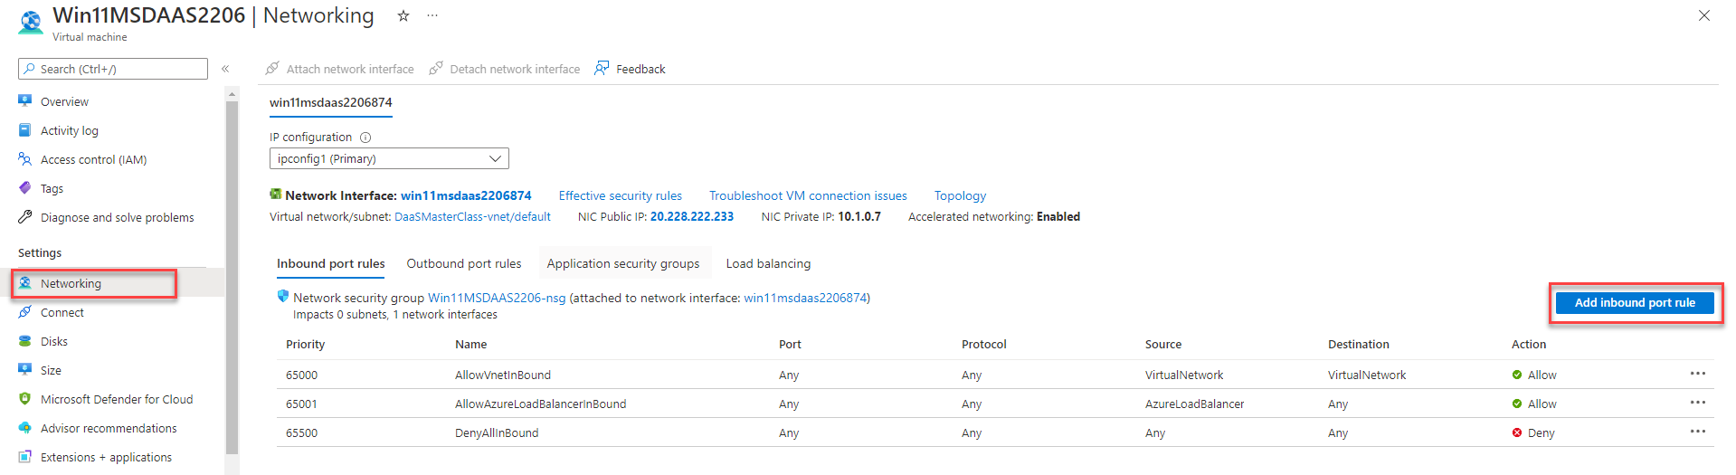Open the Win11MSDAAS2206-nsg security group link
The image size is (1736, 475).
point(496,298)
